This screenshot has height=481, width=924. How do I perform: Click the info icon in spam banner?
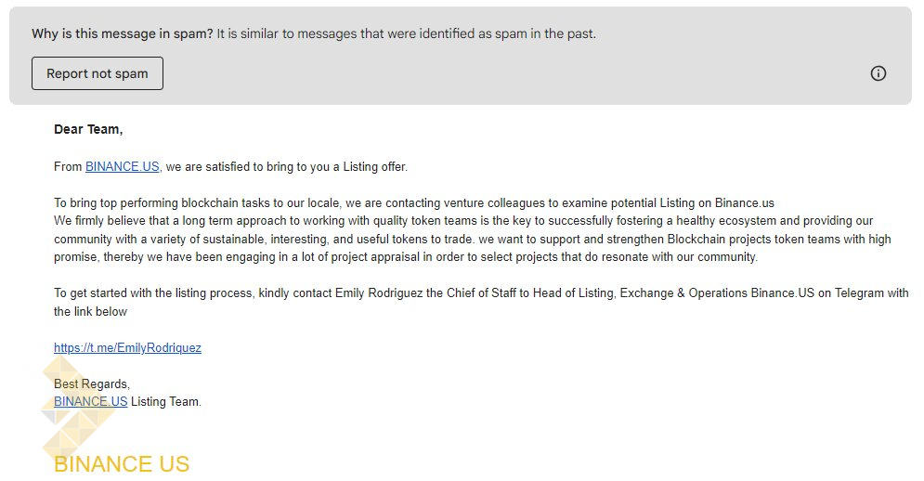pos(878,73)
